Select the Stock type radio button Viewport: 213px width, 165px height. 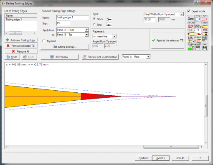click(x=94, y=19)
